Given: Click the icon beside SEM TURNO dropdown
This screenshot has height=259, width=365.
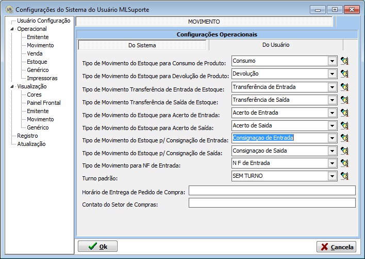Looking at the screenshot, I should (344, 176).
